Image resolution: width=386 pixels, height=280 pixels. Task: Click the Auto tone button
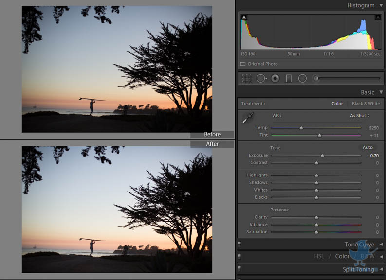(368, 147)
